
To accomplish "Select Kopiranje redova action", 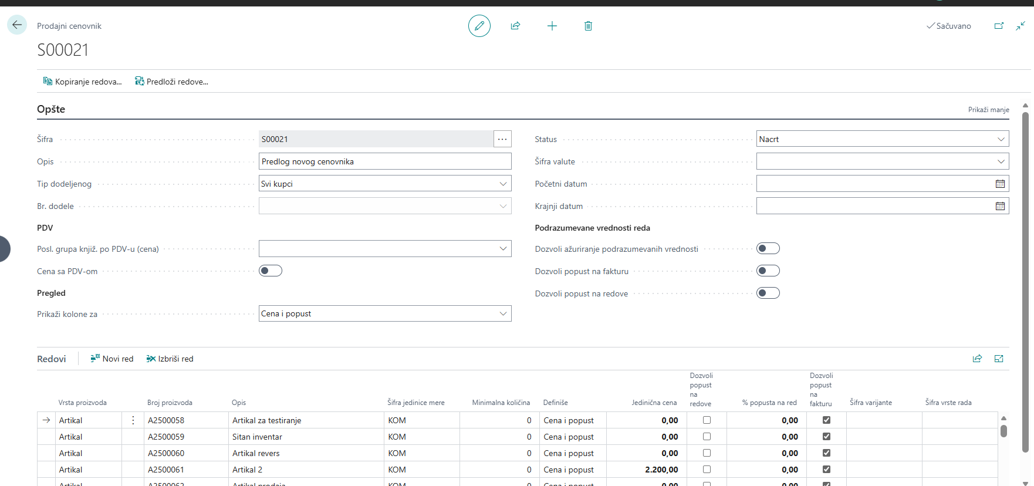I will [x=83, y=82].
